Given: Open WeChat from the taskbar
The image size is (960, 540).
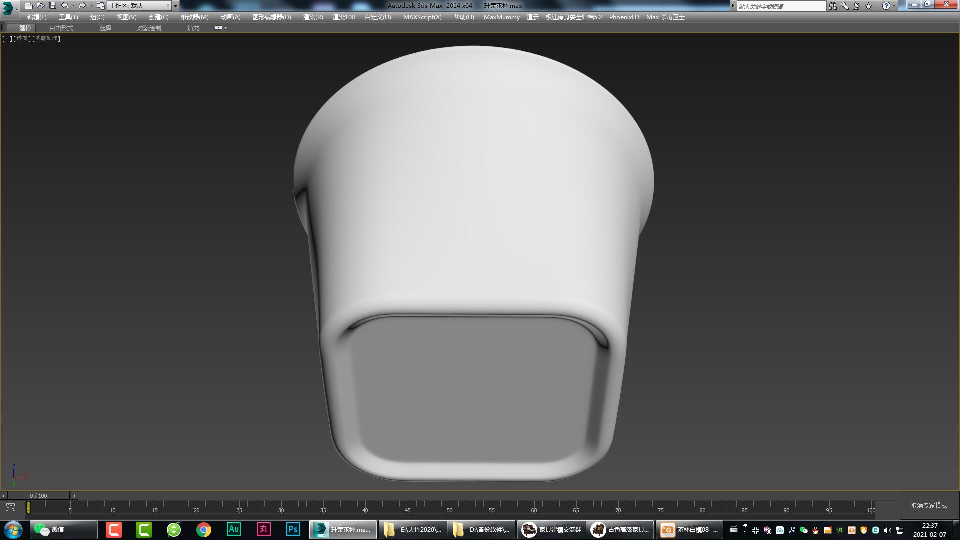Looking at the screenshot, I should coord(62,529).
